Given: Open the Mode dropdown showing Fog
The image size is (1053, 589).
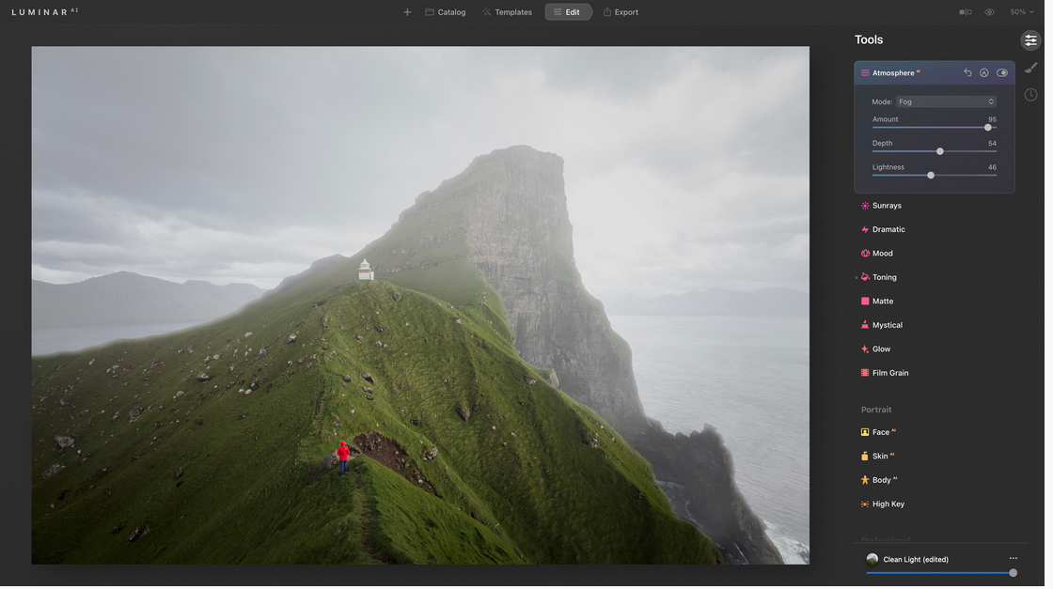Looking at the screenshot, I should (x=946, y=102).
